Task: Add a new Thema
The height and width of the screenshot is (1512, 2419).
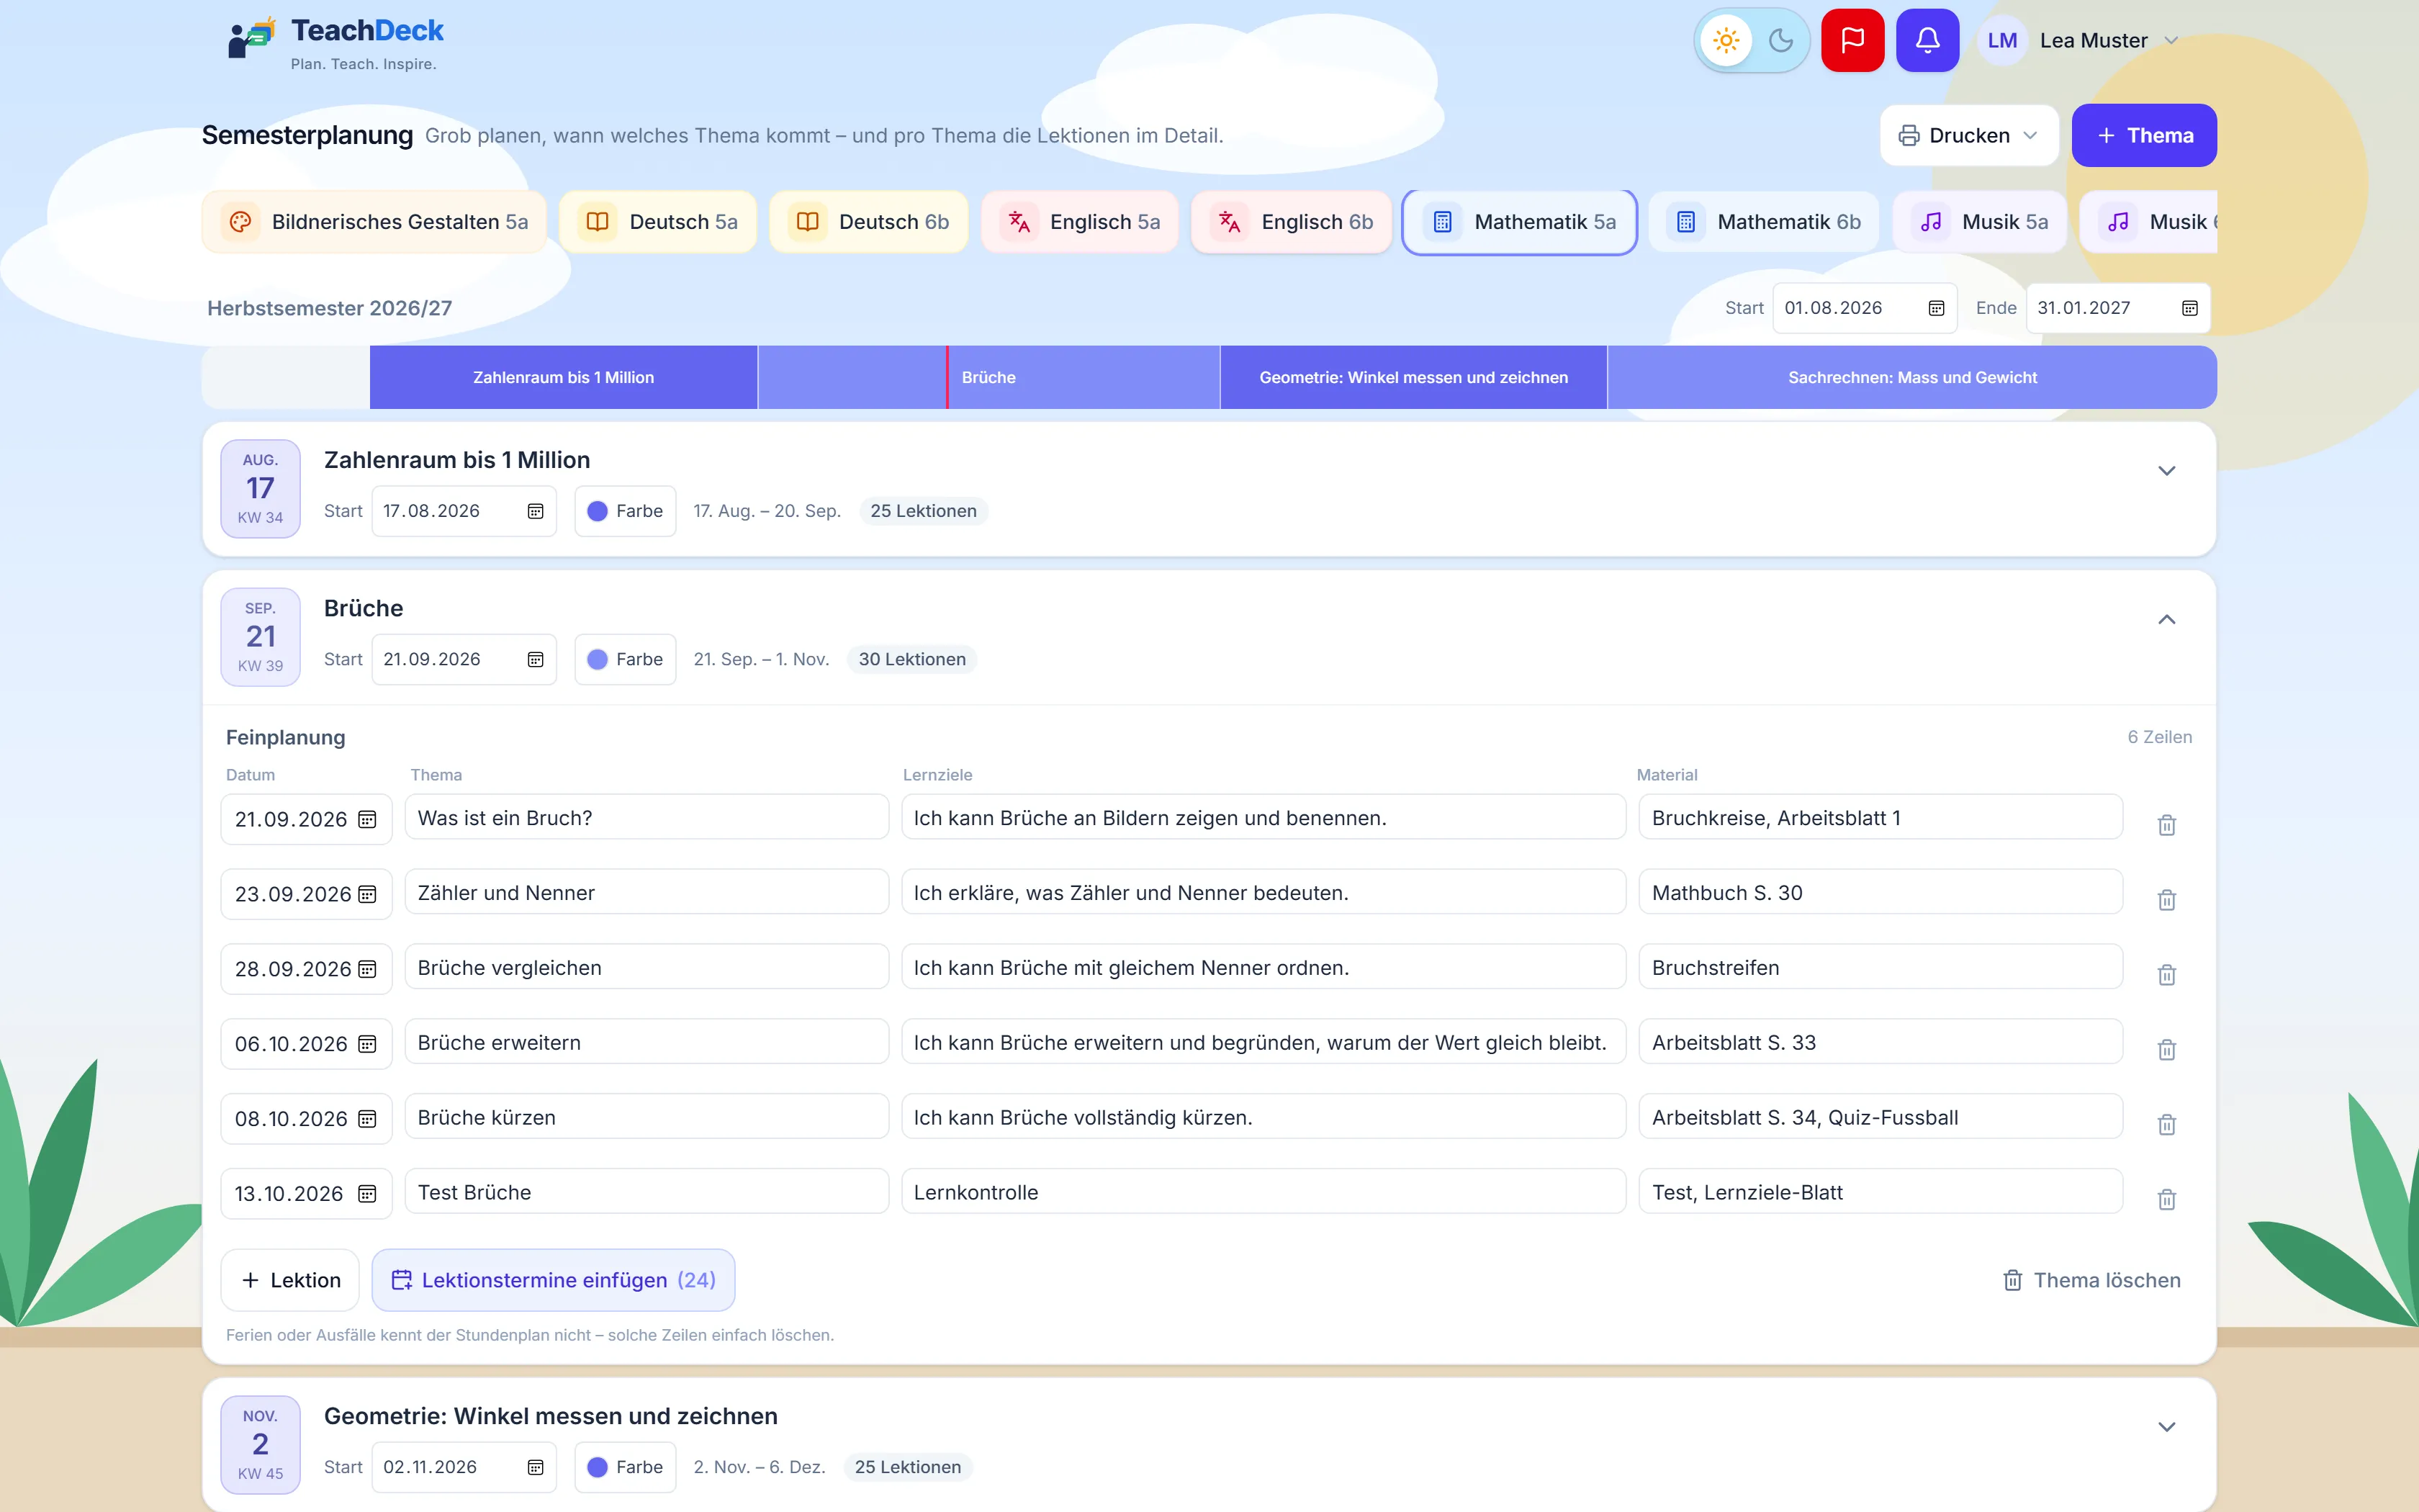Action: click(x=2143, y=136)
